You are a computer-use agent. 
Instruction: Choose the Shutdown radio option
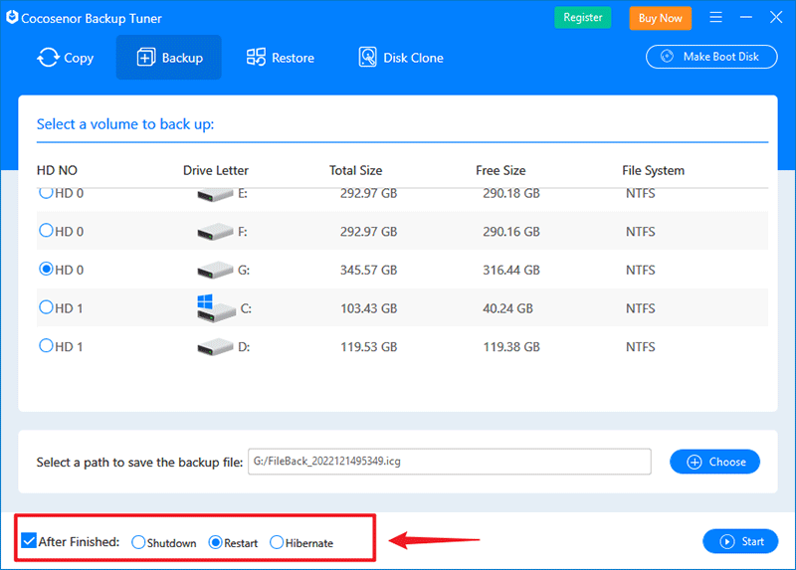[138, 542]
